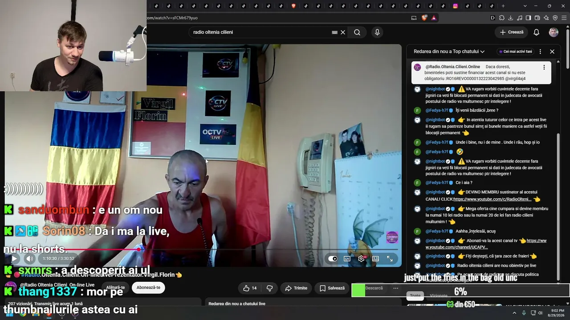Screen dimensions: 570x320
Task: Open the more actions menu beside Descarcă
Action: click(x=395, y=288)
